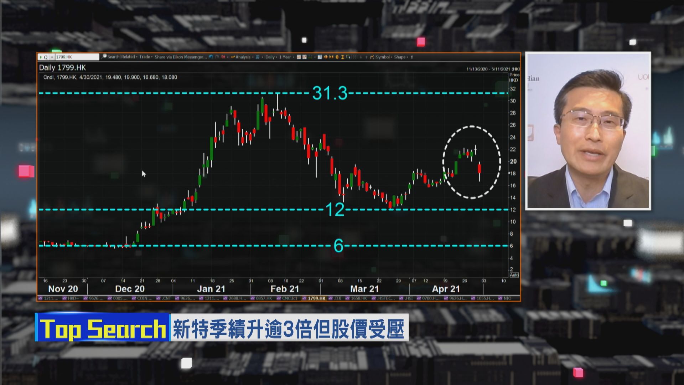The height and width of the screenshot is (385, 684).
Task: Click the layout grid icon next to Analysis
Action: click(x=257, y=57)
